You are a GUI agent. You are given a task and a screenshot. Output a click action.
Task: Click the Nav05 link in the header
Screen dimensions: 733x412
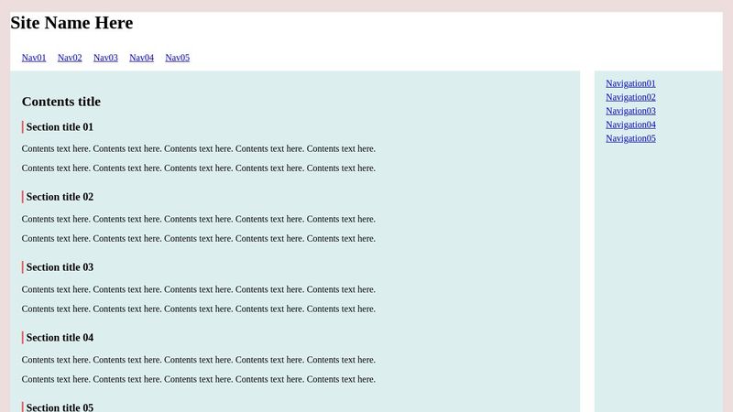(x=177, y=58)
